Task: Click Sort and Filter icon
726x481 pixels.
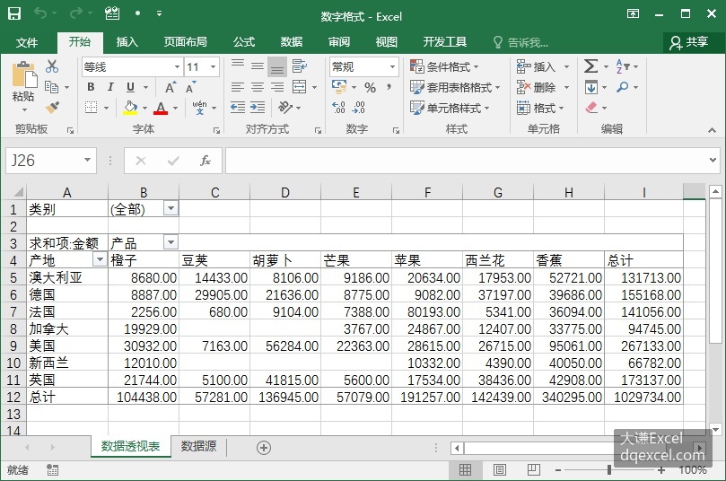Action: tap(622, 66)
